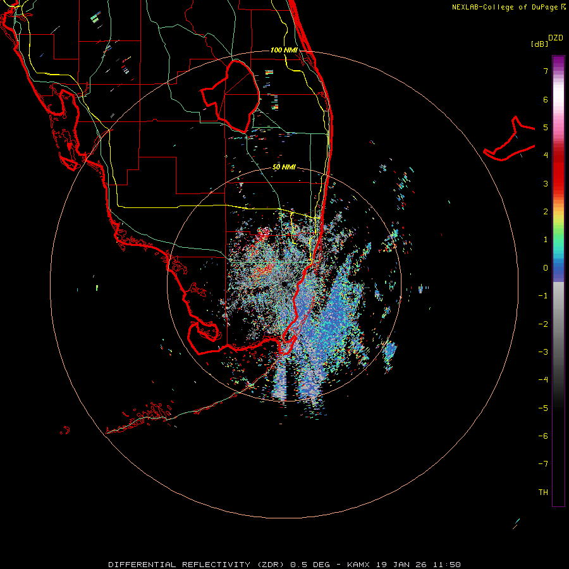The width and height of the screenshot is (569, 569).
Task: Click the KAMX station identifier in the caption
Action: [x=358, y=565]
